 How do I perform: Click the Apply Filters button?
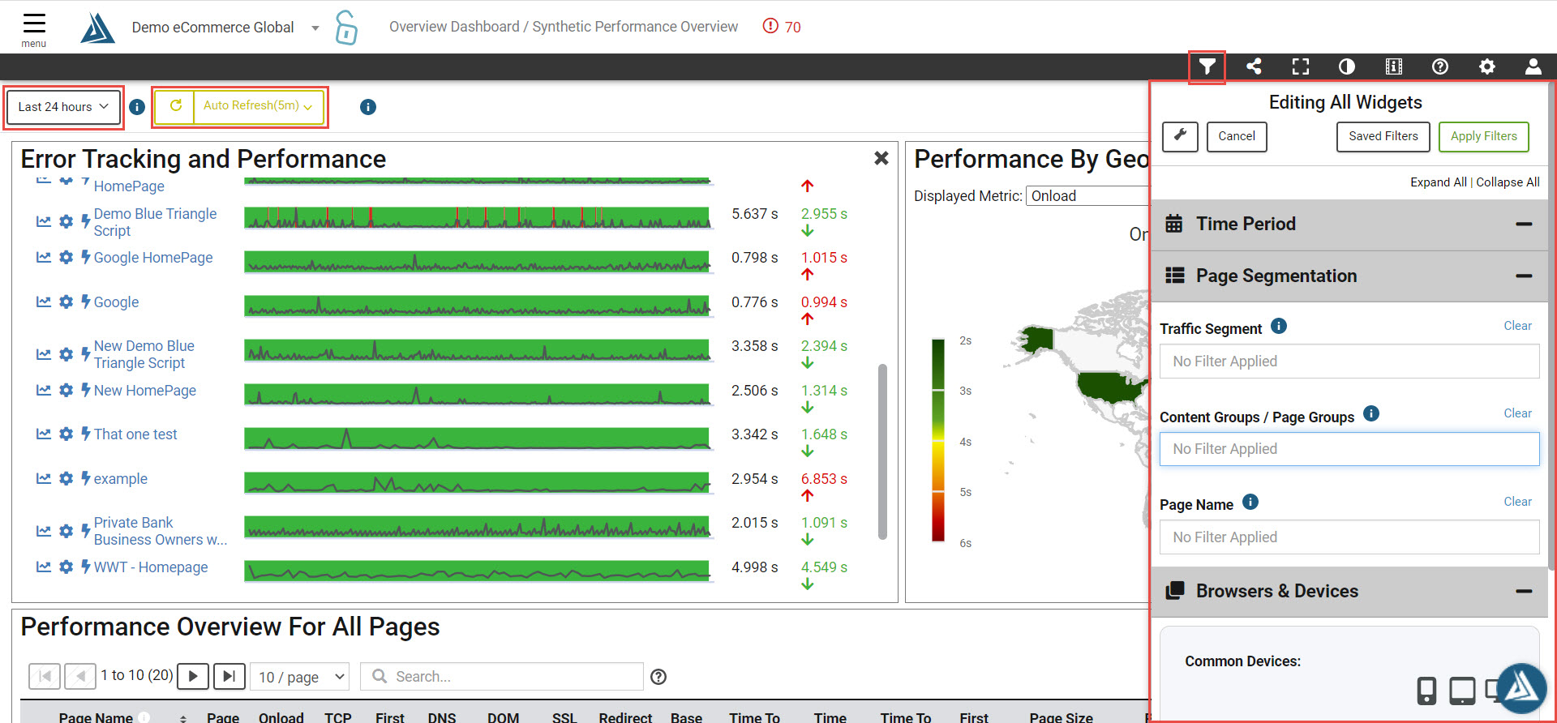click(x=1483, y=136)
